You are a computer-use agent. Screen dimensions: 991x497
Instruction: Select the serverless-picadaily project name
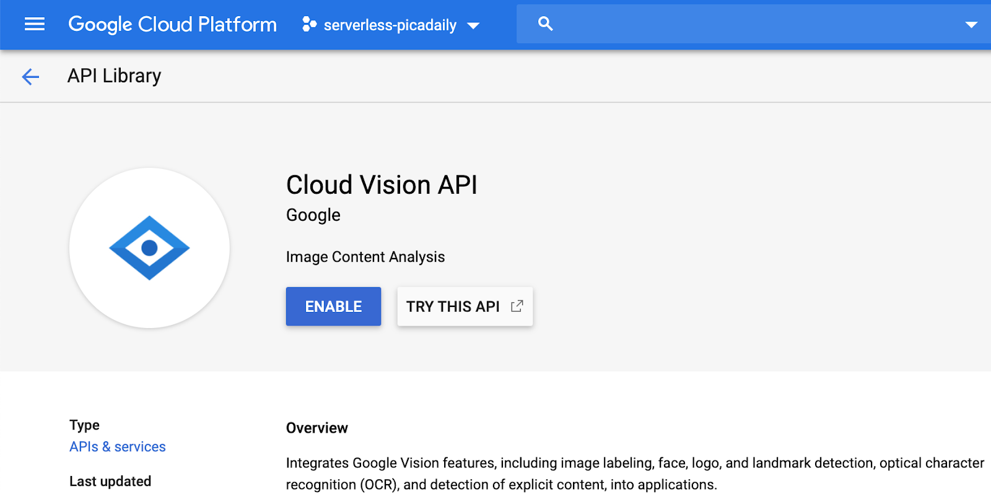click(x=390, y=25)
